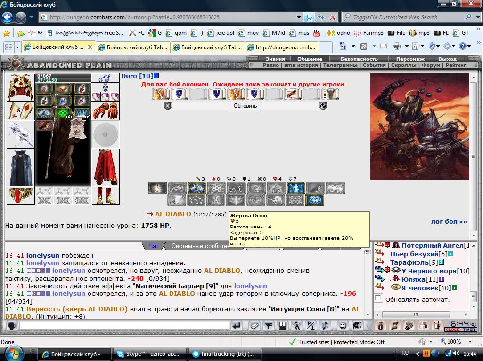Open the Общение menu
The width and height of the screenshot is (483, 361).
coord(310,59)
